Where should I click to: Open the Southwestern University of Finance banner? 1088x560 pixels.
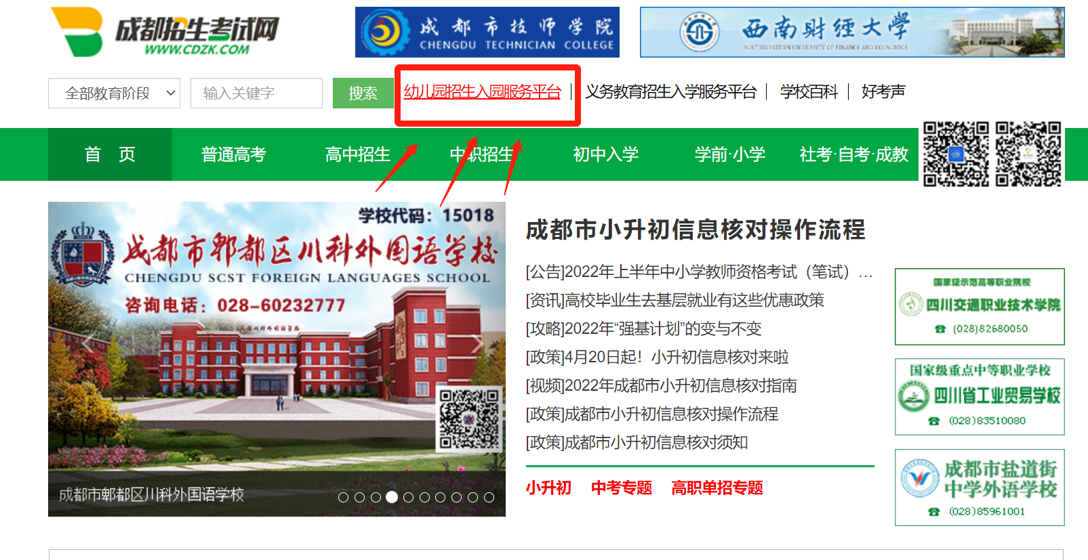point(852,33)
